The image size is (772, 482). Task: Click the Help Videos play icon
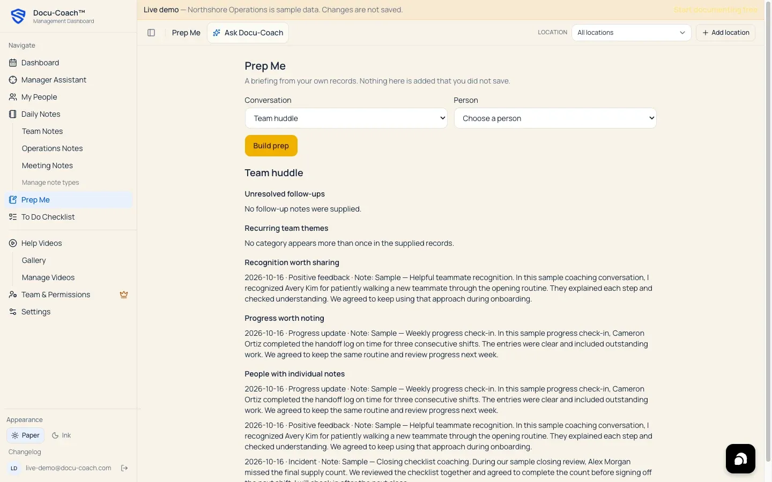pos(13,243)
